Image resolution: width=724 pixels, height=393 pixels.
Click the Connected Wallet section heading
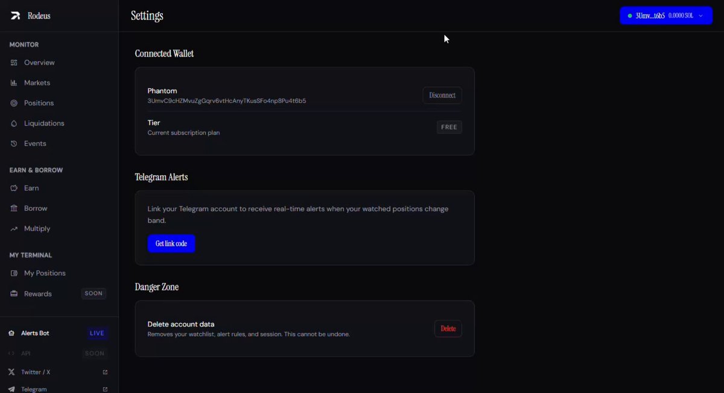pos(165,54)
